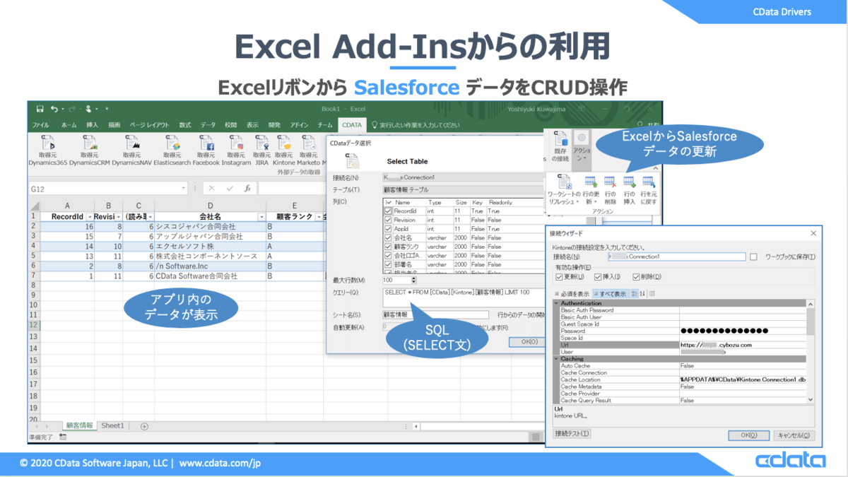Viewport: 848px width, 477px height.
Task: Click the Instagram data source icon
Action: point(236,141)
